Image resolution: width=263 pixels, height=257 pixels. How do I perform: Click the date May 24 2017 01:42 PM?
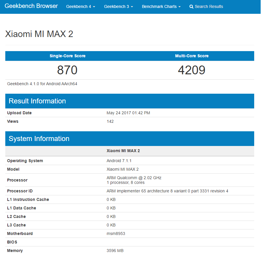click(128, 113)
